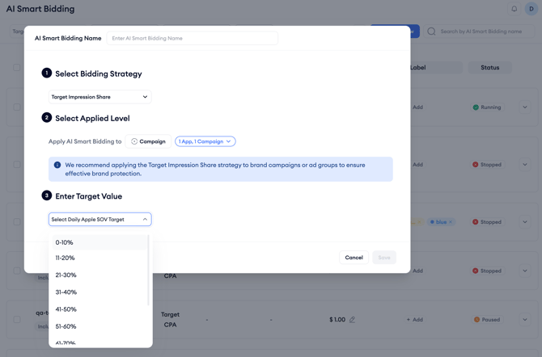Toggle the header select-all checkbox
Viewport: 542px width, 357px height.
tap(17, 67)
